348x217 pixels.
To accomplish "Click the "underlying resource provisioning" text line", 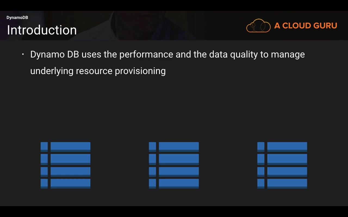I will click(98, 71).
